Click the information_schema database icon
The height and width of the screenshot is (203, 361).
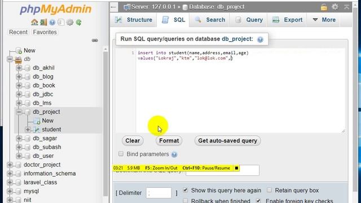click(x=19, y=174)
